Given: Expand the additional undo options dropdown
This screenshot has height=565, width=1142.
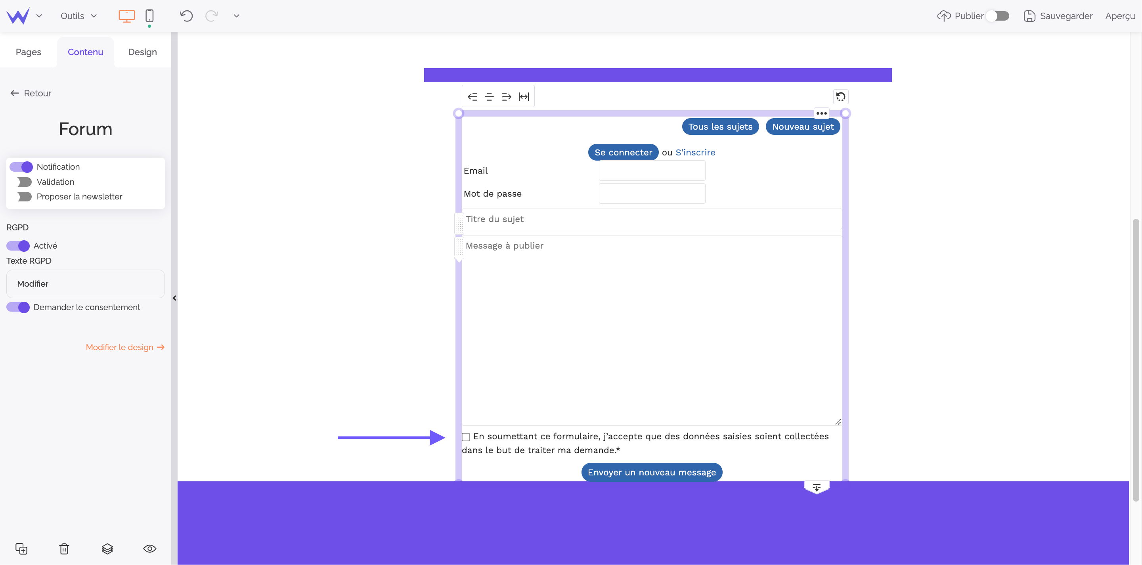Looking at the screenshot, I should click(237, 16).
